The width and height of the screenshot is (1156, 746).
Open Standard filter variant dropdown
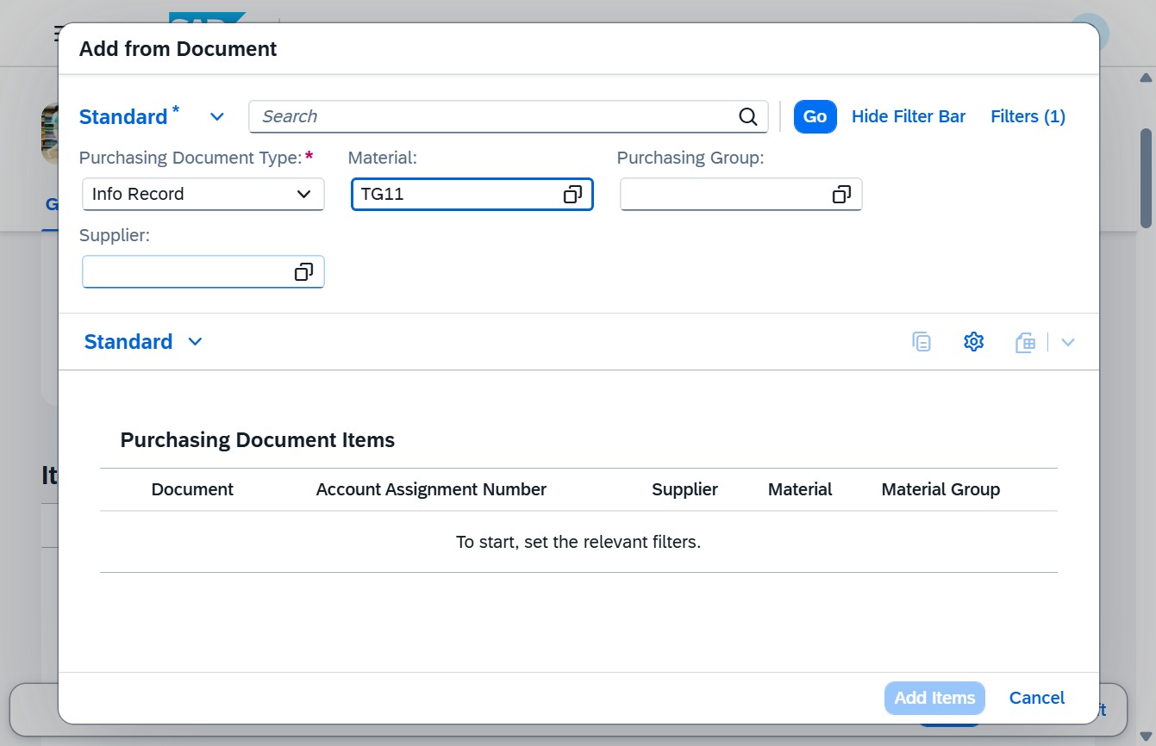tap(217, 116)
